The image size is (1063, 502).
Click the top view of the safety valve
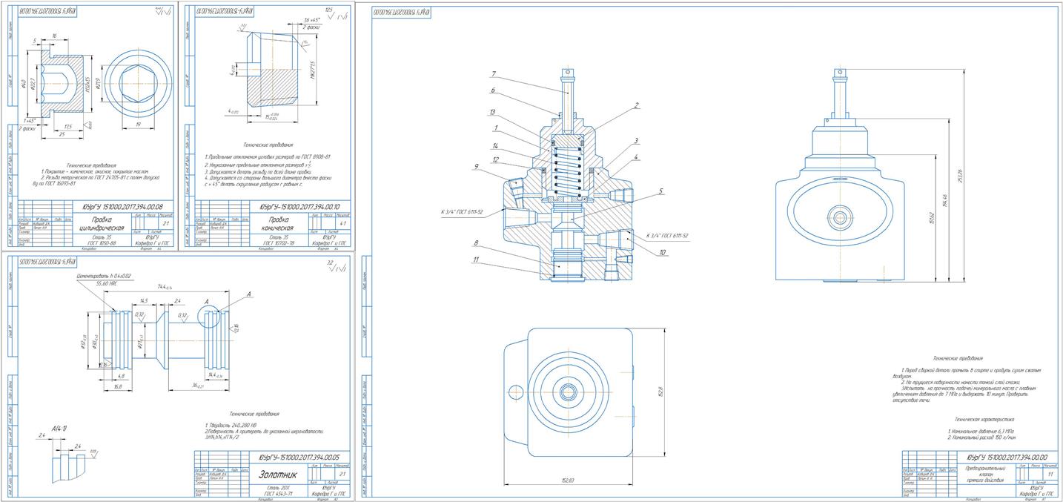pyautogui.click(x=567, y=392)
